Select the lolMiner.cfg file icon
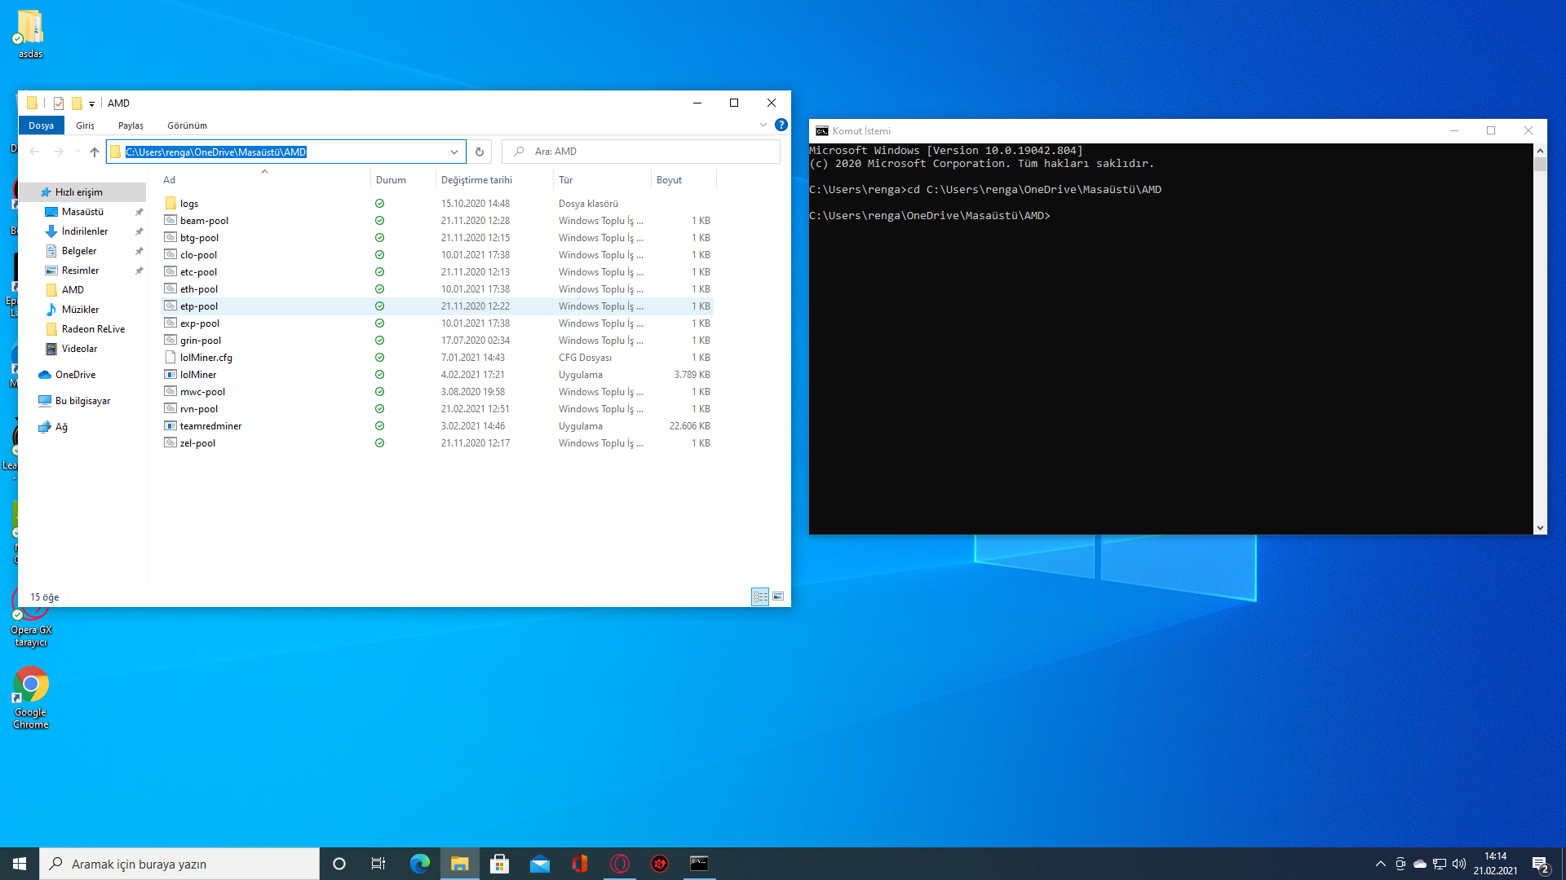The width and height of the screenshot is (1566, 880). 170,358
